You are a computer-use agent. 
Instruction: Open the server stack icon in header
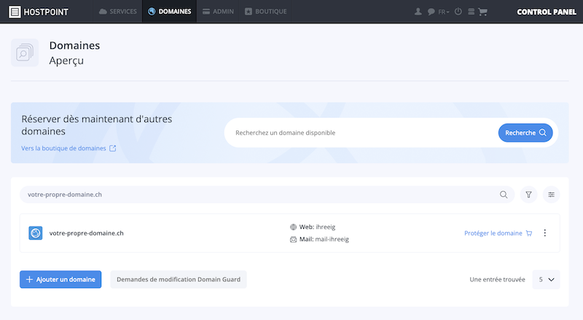coord(471,12)
